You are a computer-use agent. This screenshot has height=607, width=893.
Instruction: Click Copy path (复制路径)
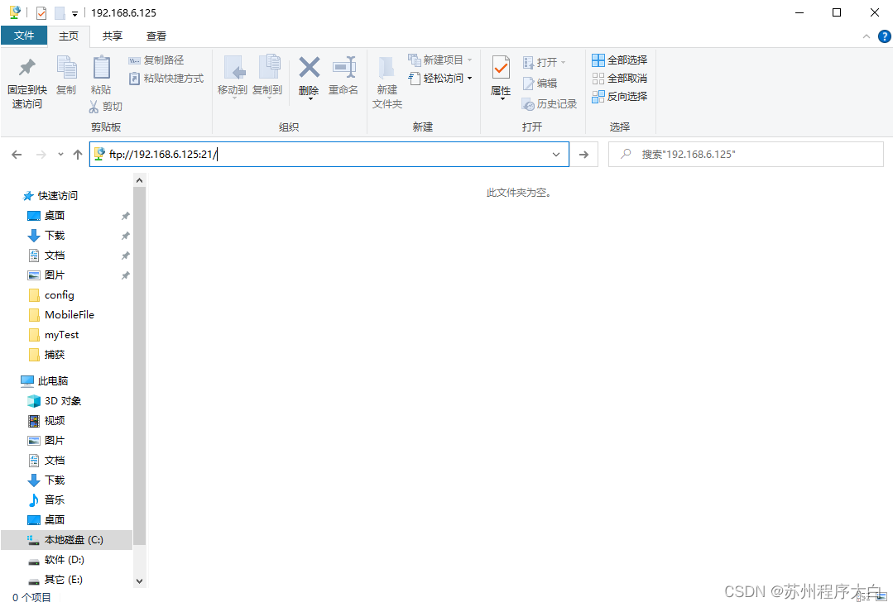(x=156, y=60)
